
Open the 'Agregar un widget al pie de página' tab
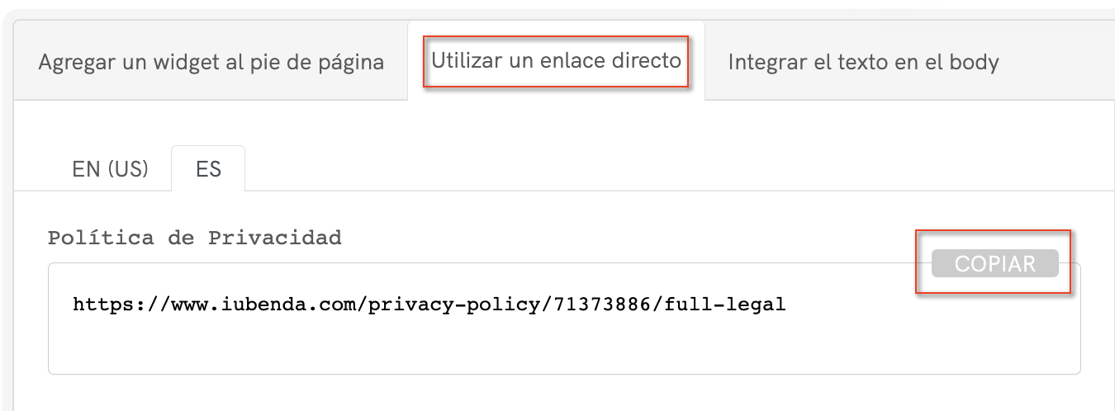pos(211,62)
